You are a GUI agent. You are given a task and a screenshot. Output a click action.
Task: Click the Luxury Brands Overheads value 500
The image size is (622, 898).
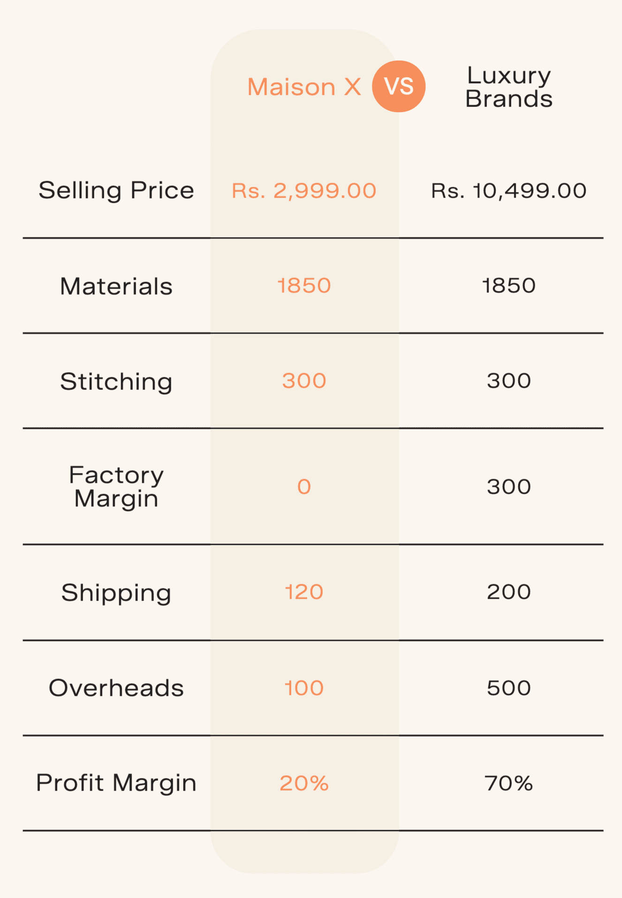508,688
